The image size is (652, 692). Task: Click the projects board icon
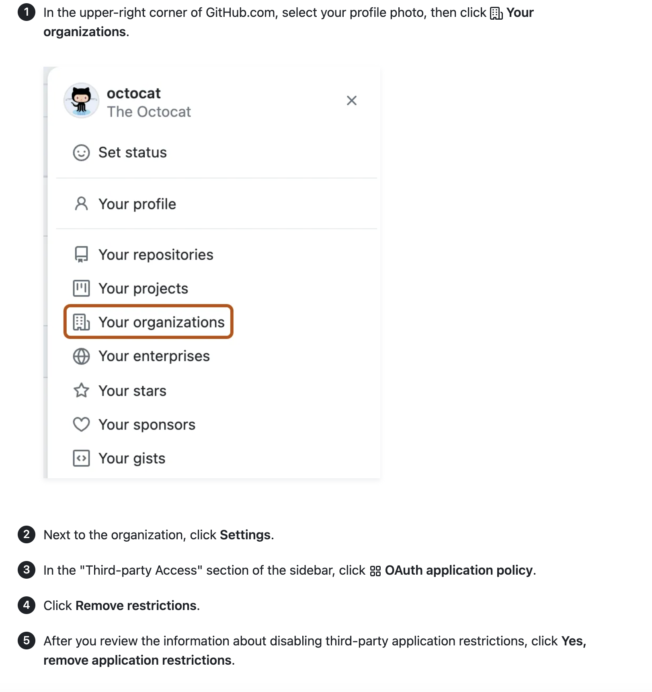pyautogui.click(x=81, y=288)
